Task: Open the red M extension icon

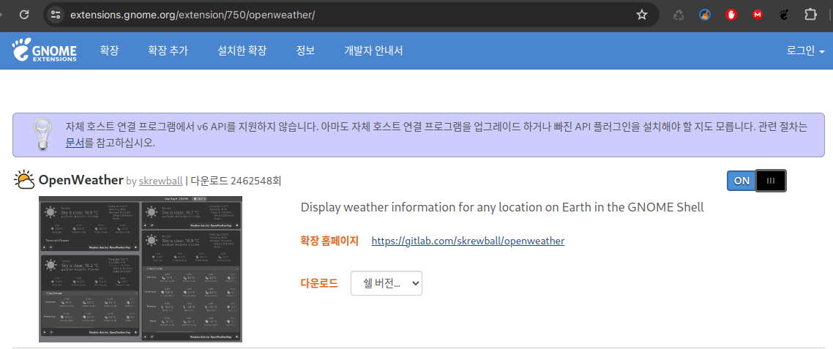Action: (x=758, y=15)
